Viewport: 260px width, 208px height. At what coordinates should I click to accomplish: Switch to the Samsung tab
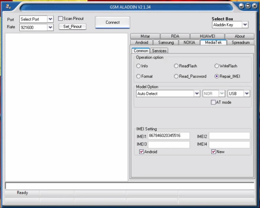coord(166,42)
